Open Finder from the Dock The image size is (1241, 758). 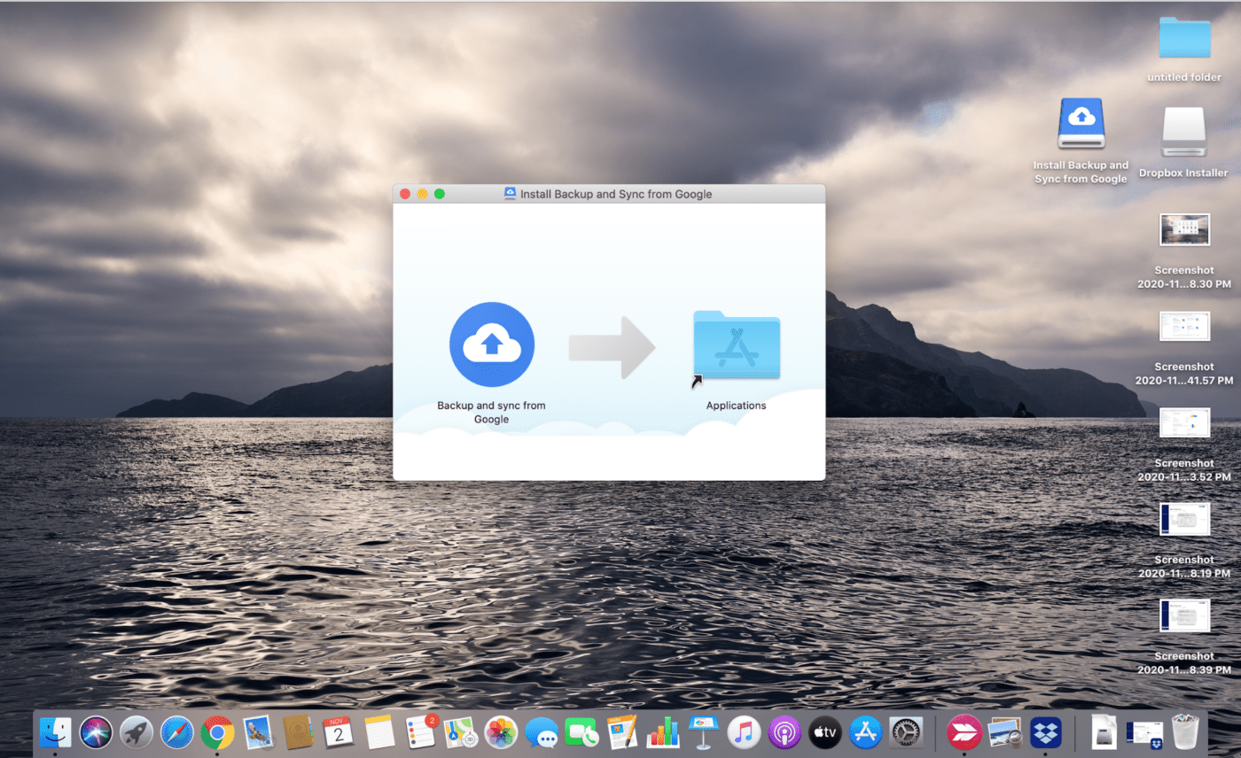pos(55,732)
